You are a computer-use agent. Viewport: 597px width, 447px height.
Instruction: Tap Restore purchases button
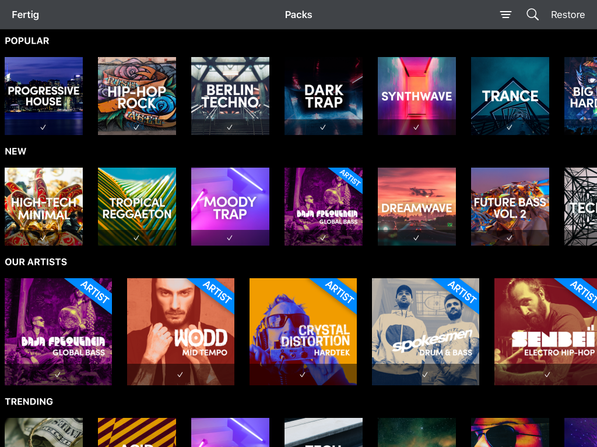(x=567, y=15)
